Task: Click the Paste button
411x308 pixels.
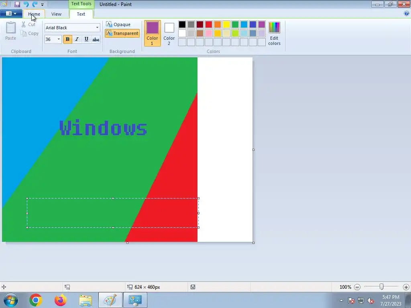Action: coord(11,31)
